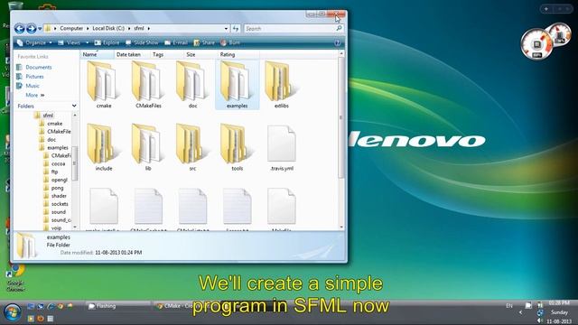Expand More favorite links

tap(34, 95)
